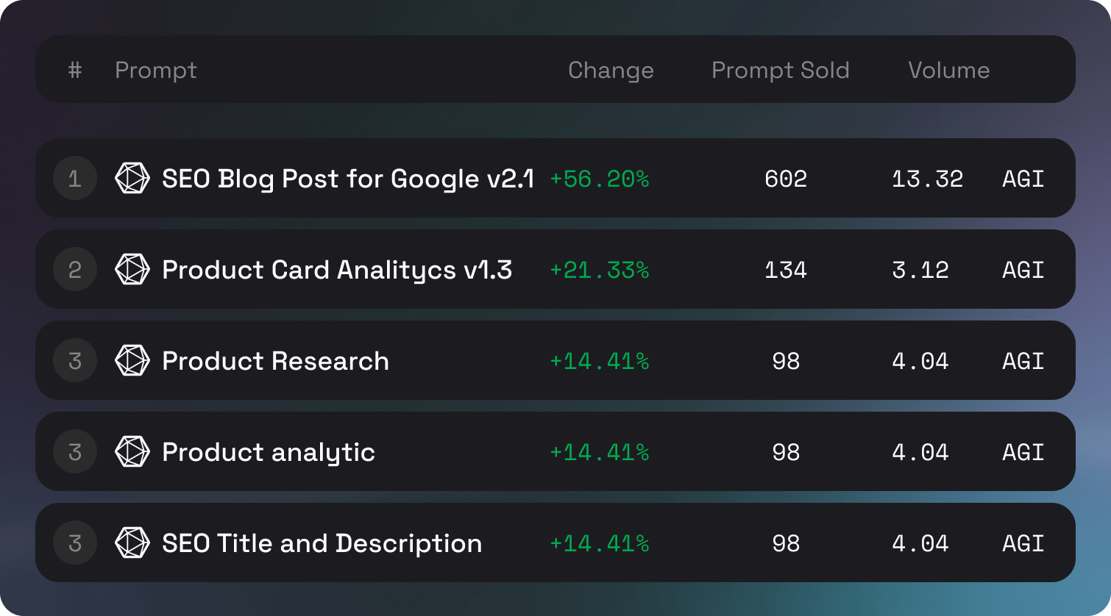Click the polyhedron icon beside SEO Blog Post for Google v2.1
Screen dimensions: 1111x616
point(133,178)
